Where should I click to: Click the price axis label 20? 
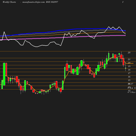click(129, 63)
